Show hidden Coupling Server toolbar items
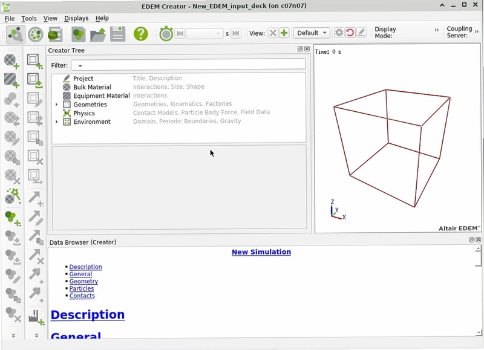Viewport: 484px width, 350px height. (477, 31)
